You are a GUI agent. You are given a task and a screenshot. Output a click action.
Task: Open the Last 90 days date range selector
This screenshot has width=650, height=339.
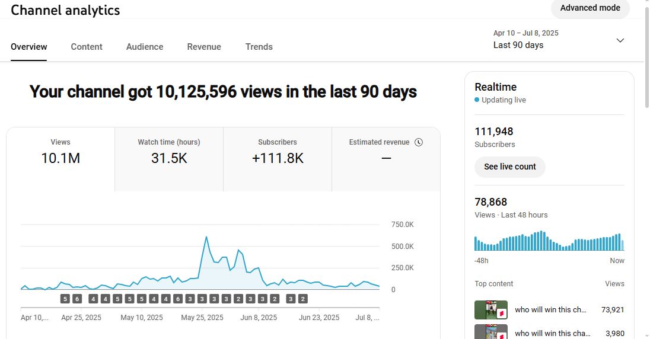point(559,40)
